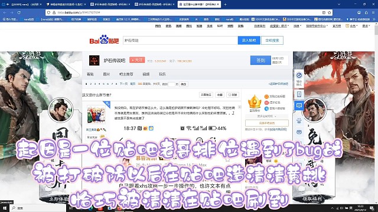
Task: Click the Baidu Tieba logo
Action: pos(104,40)
